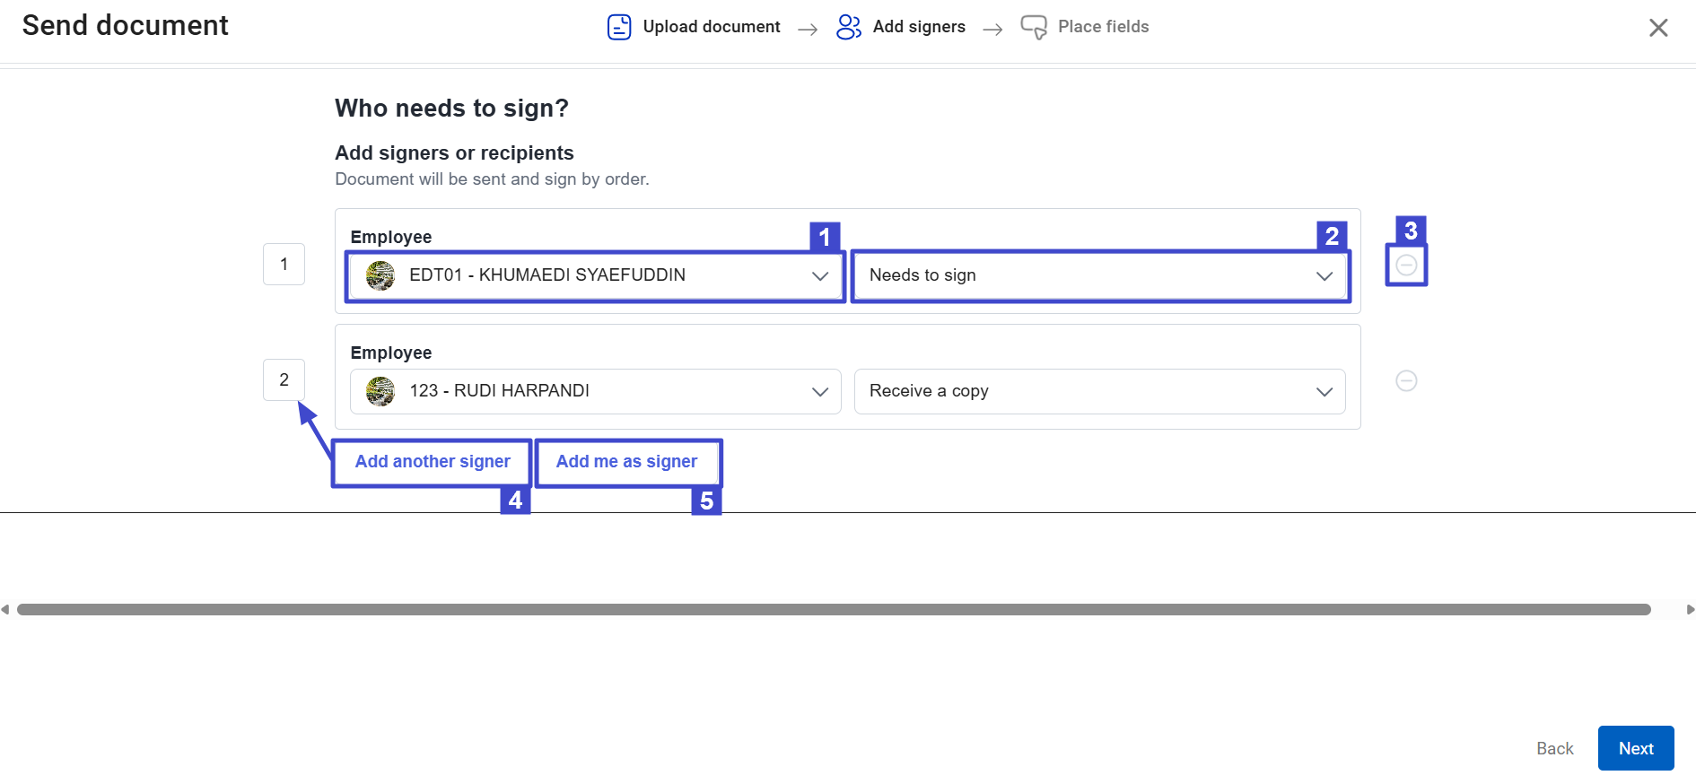Click Add me as signer
Viewport: 1696px width, 784px height.
(x=626, y=462)
